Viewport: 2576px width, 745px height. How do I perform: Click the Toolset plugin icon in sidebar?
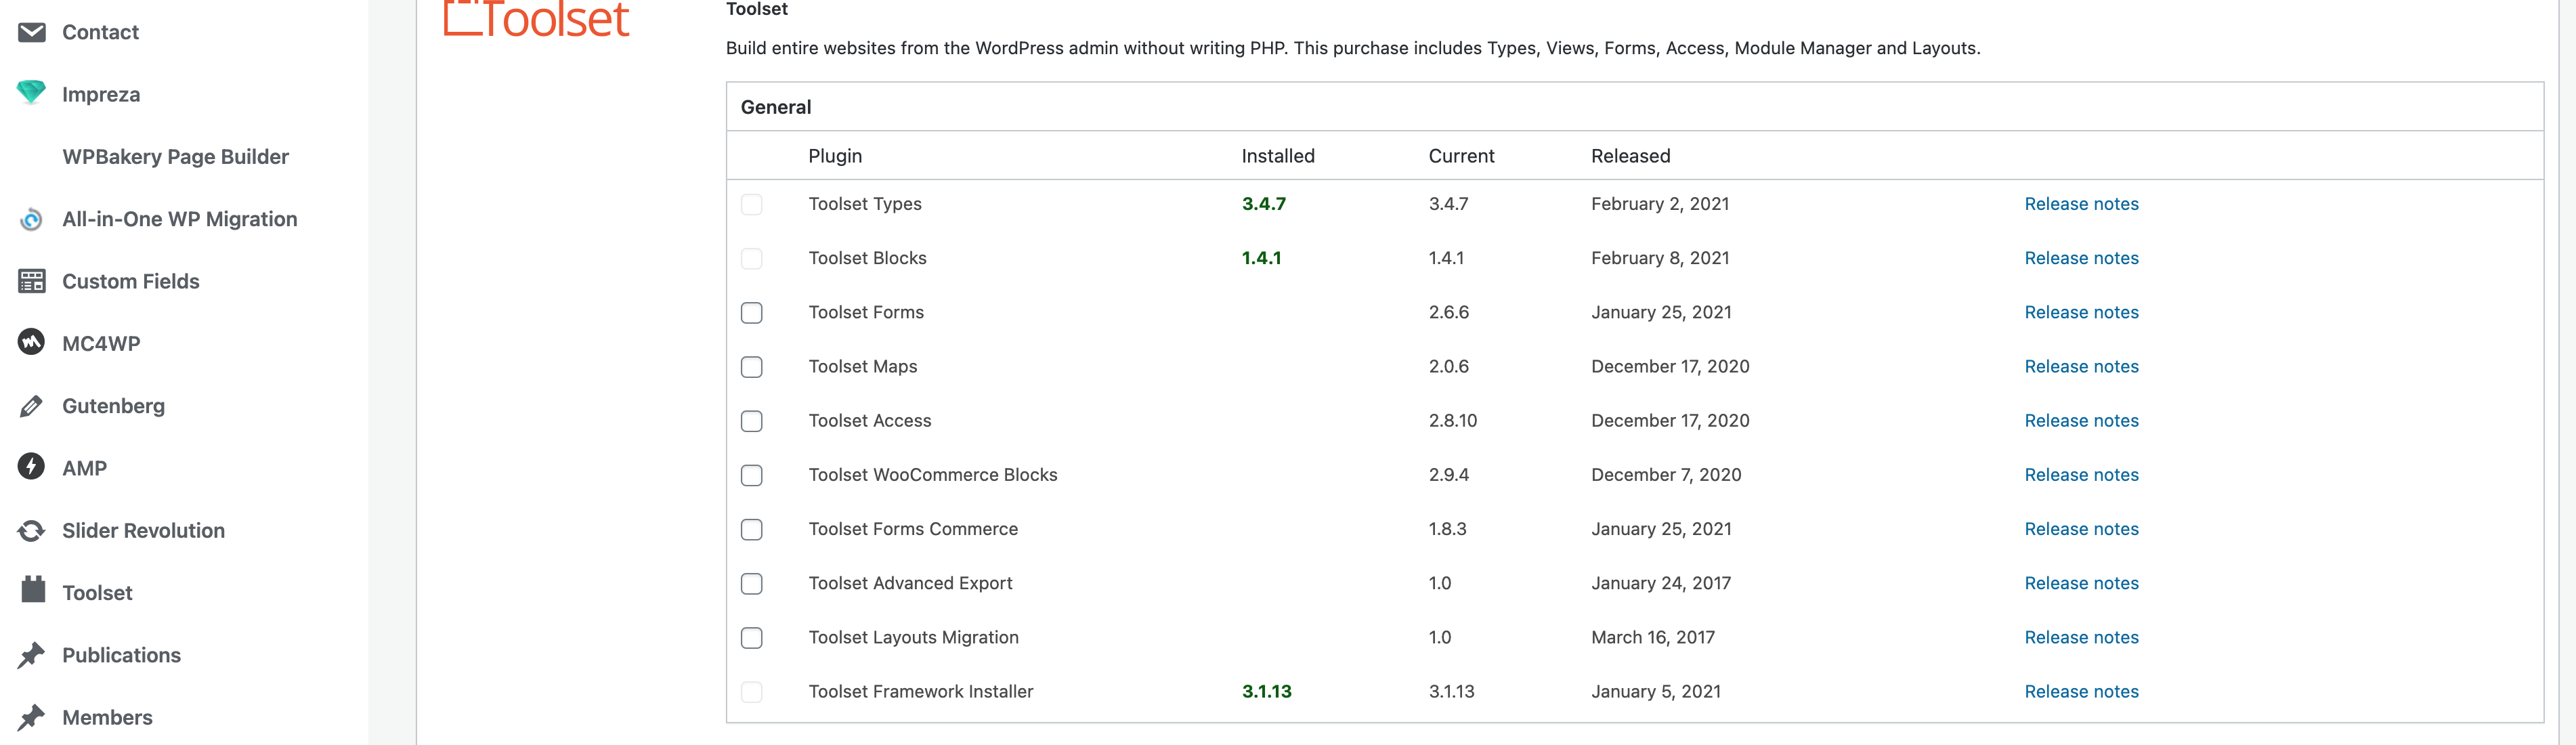[x=33, y=590]
